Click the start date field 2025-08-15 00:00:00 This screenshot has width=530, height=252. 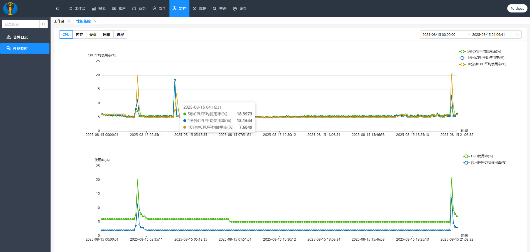click(x=439, y=34)
